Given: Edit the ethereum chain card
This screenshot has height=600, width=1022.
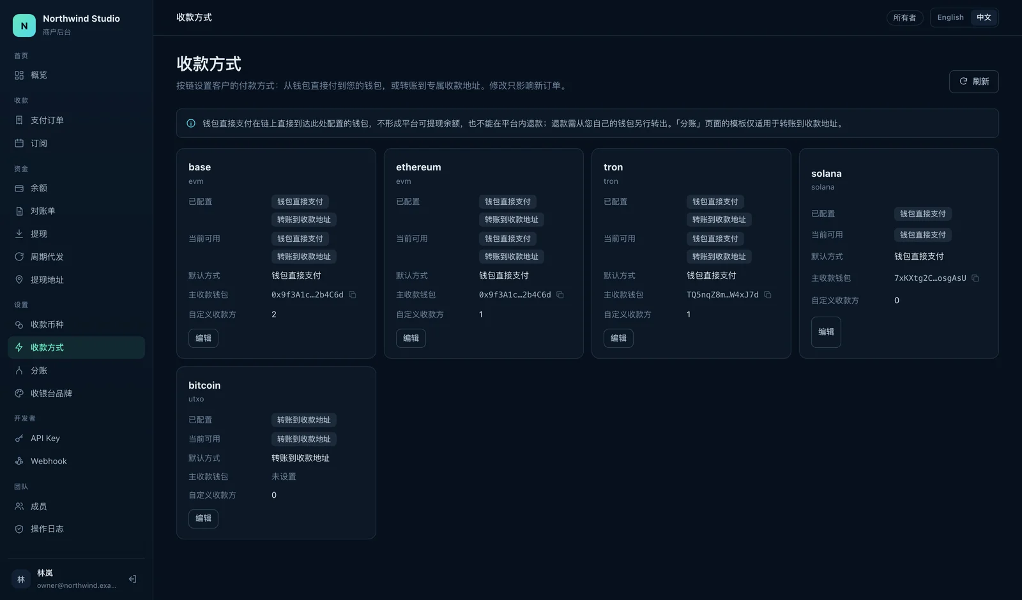Looking at the screenshot, I should pyautogui.click(x=411, y=338).
